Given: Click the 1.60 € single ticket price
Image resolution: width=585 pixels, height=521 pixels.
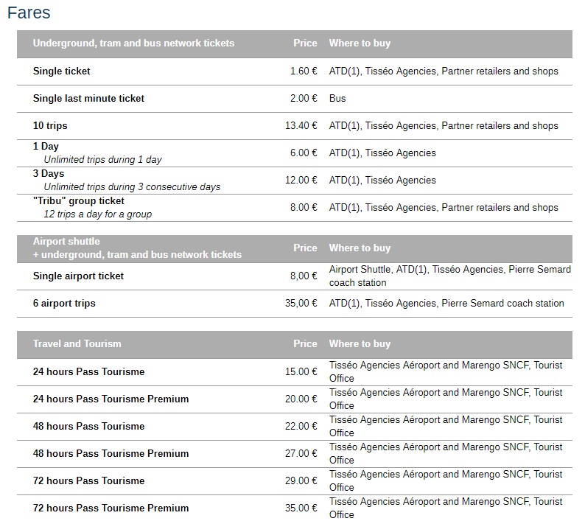Looking at the screenshot, I should 304,71.
